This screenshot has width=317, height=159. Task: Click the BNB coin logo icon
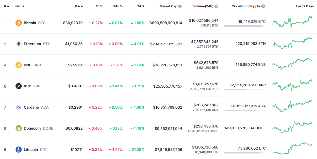(18, 65)
